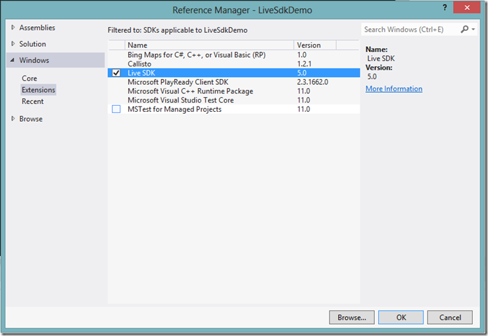
Task: Sort by the Name column header
Action: [x=209, y=45]
